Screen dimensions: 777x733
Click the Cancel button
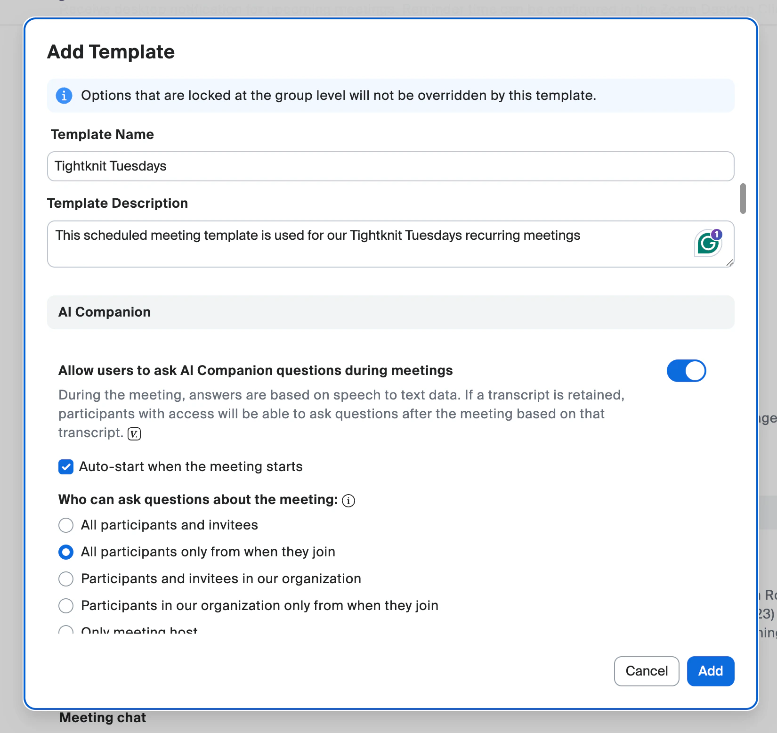(646, 671)
